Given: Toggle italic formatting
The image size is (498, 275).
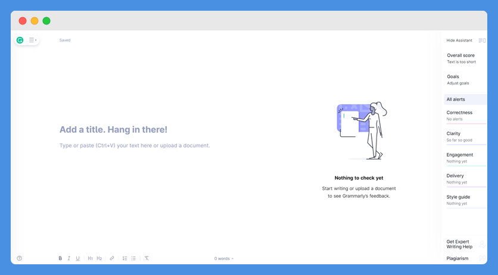Looking at the screenshot, I should (69, 258).
